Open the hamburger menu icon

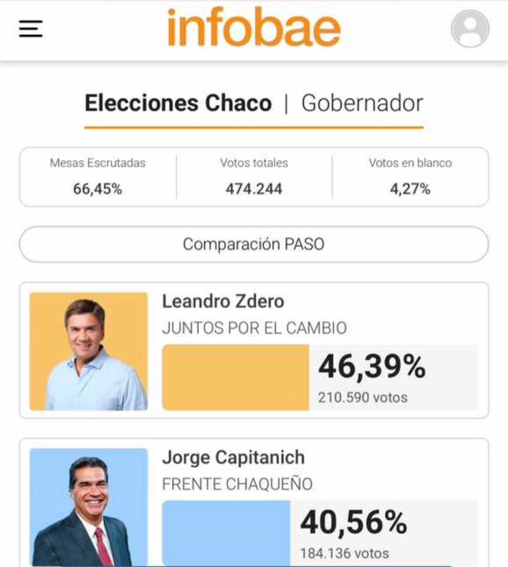point(31,29)
